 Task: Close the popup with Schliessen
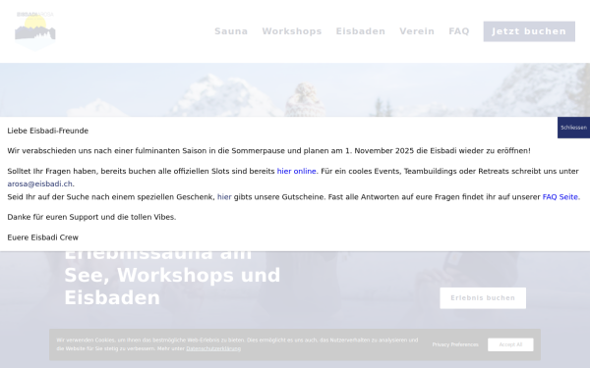tap(573, 128)
